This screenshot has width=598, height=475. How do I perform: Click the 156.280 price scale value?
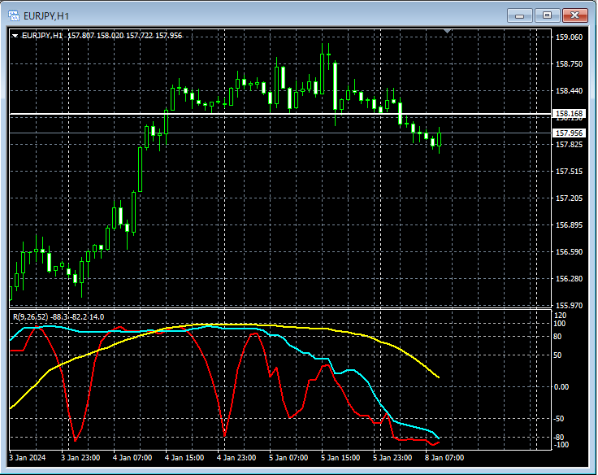569,278
